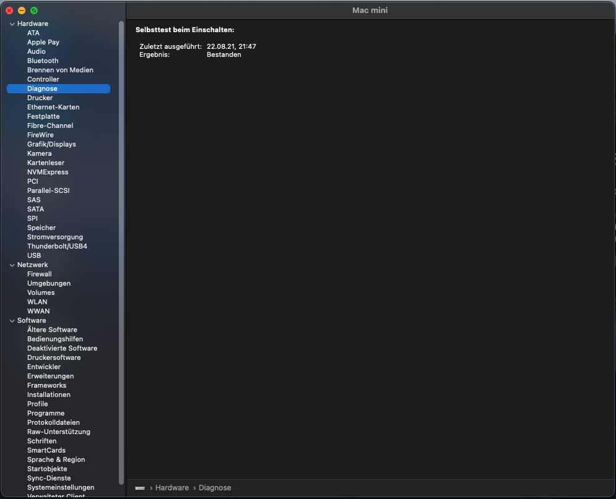This screenshot has width=616, height=499.
Task: Click Hardware in the bottom path bar
Action: [172, 488]
